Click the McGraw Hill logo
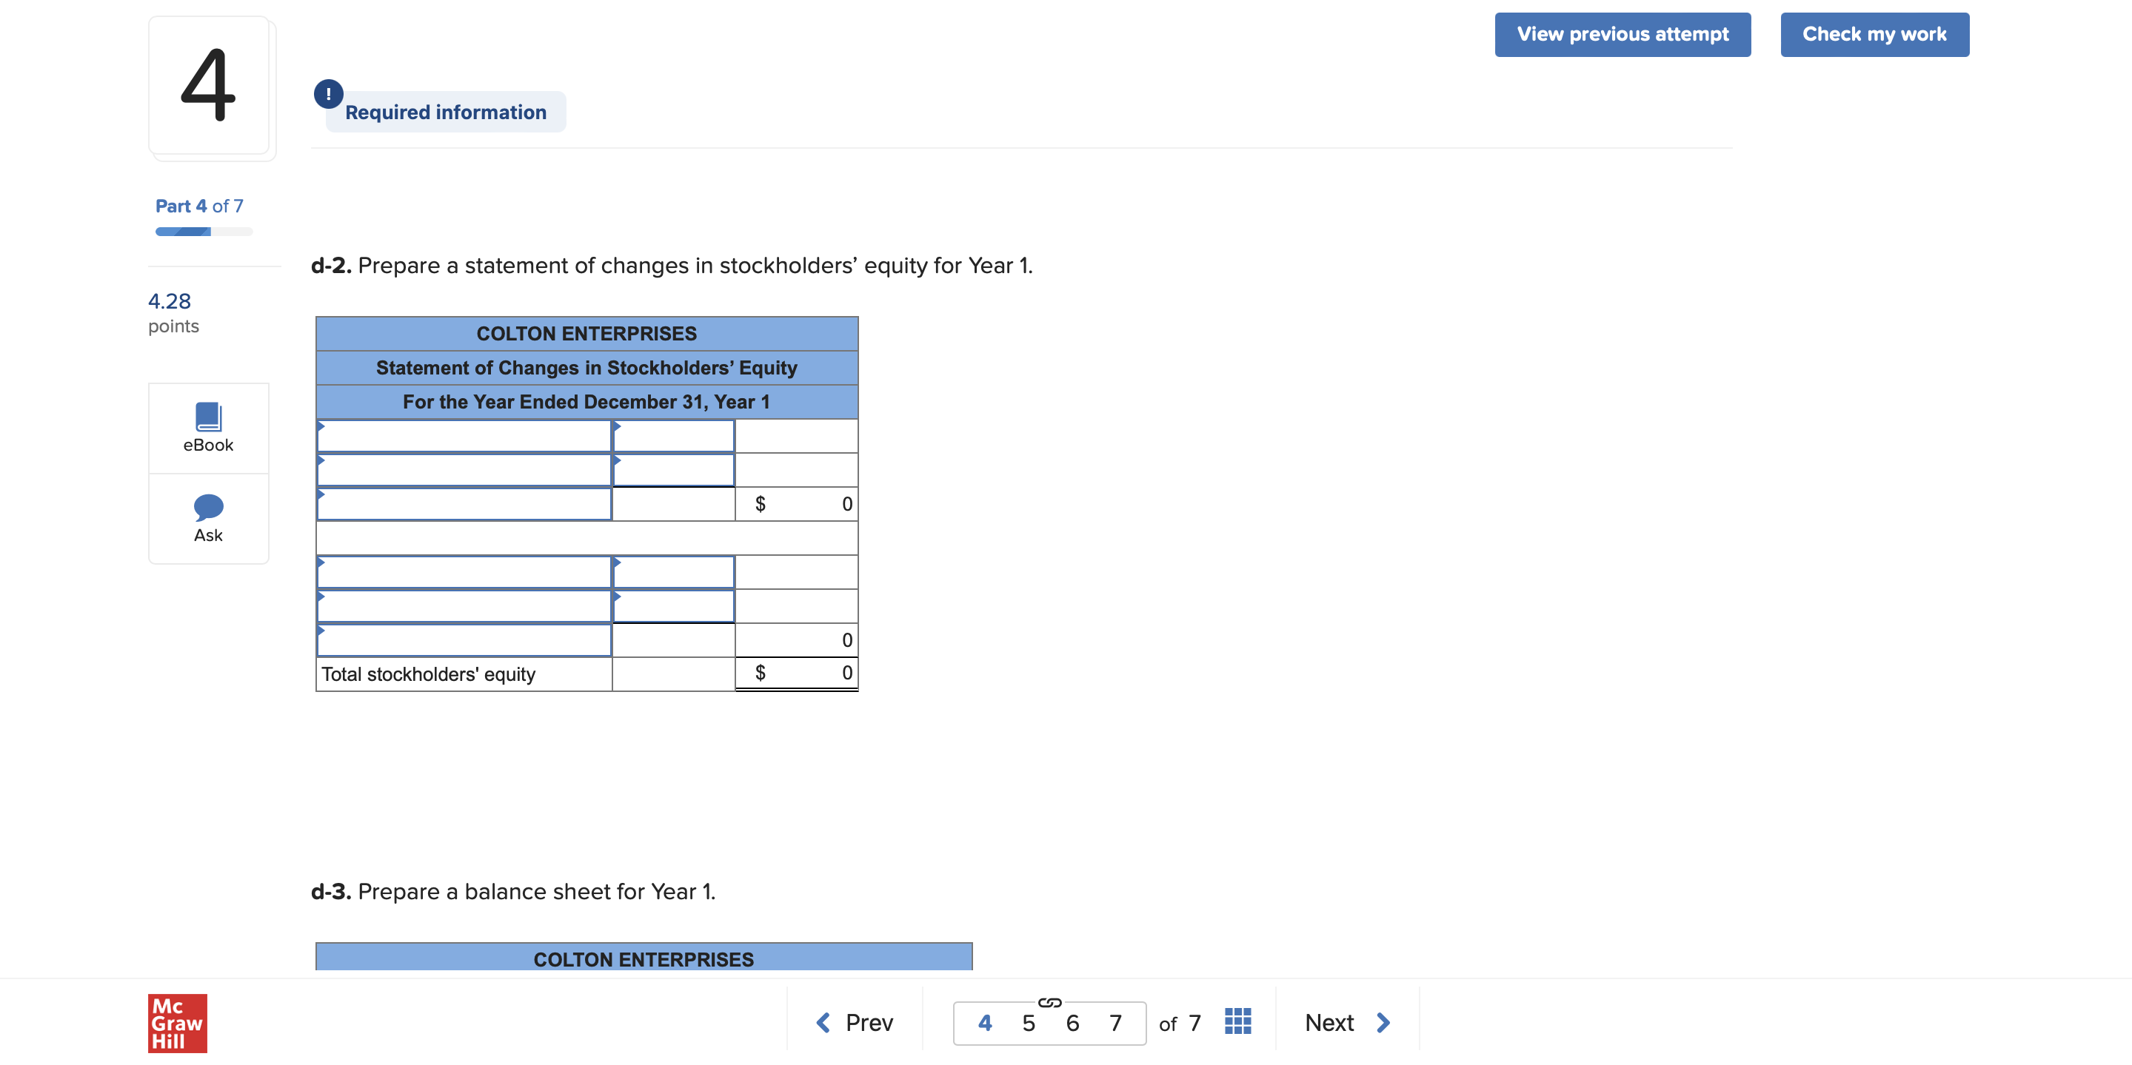This screenshot has width=2132, height=1065. [177, 1022]
